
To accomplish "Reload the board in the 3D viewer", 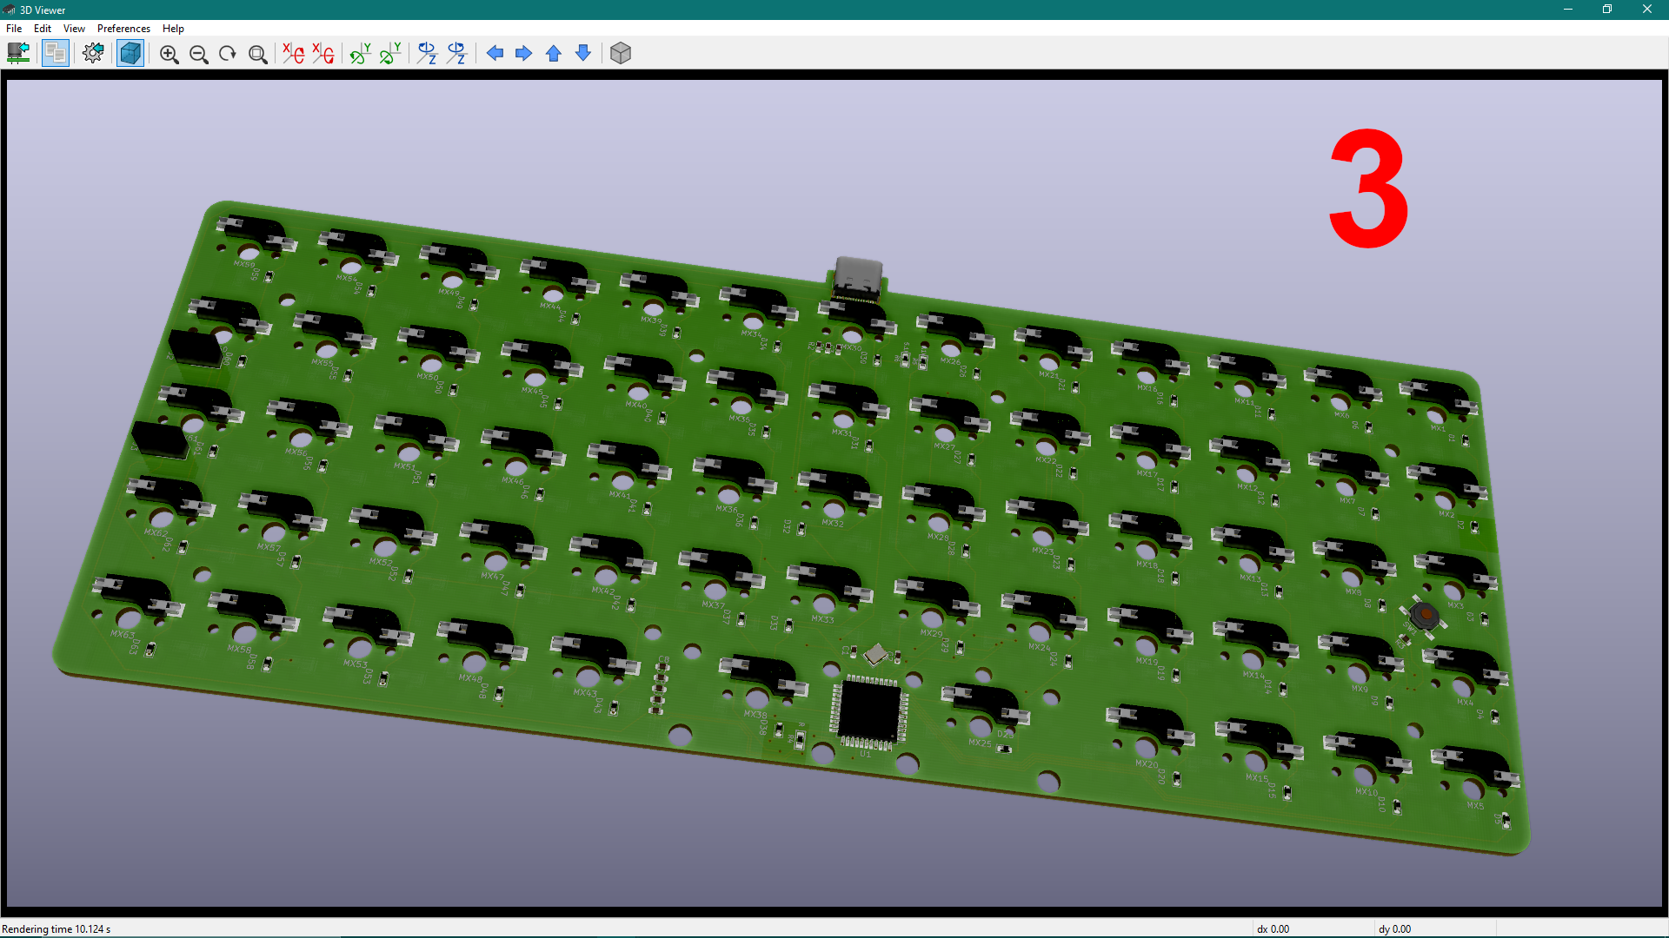I will coord(18,53).
